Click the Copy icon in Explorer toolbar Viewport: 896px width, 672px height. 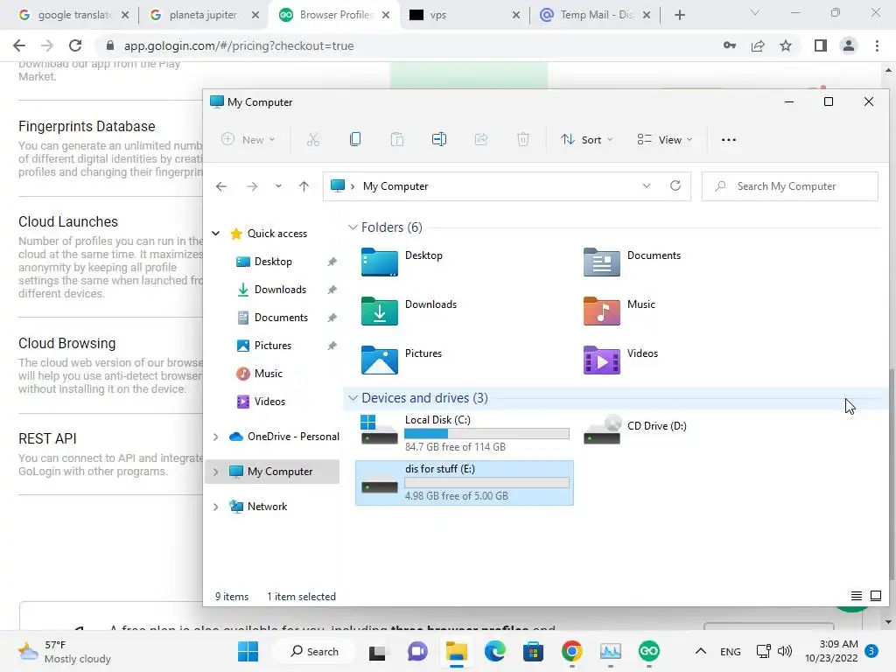pos(355,139)
